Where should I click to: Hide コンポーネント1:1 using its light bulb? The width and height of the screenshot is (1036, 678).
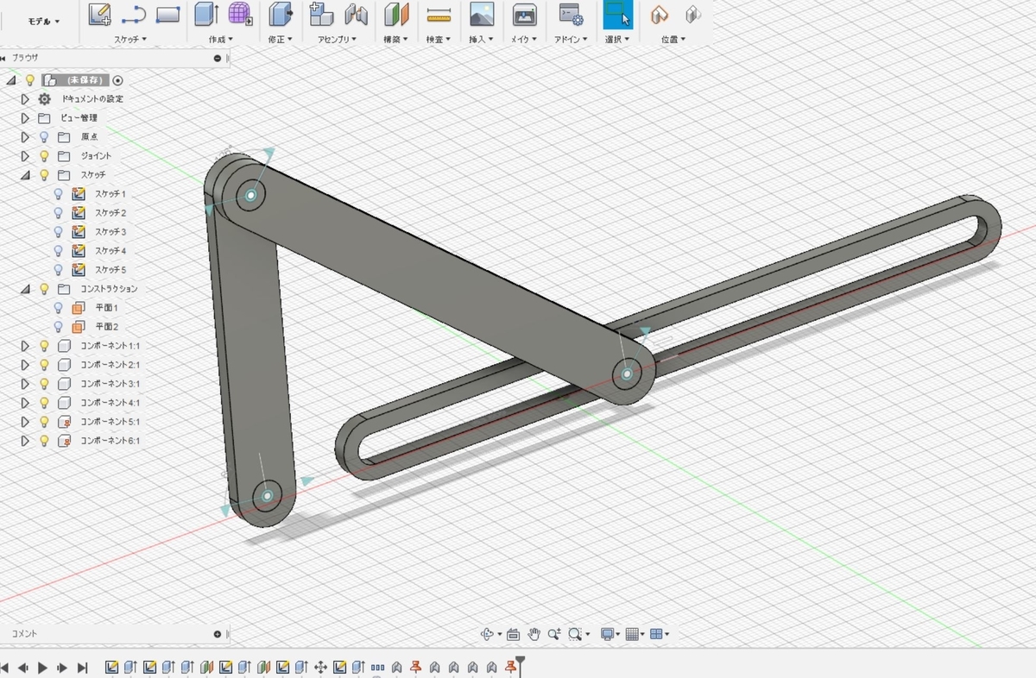point(42,345)
